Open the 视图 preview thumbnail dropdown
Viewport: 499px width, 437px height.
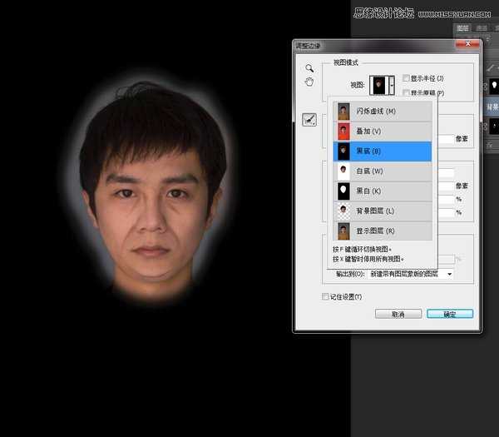pos(384,84)
